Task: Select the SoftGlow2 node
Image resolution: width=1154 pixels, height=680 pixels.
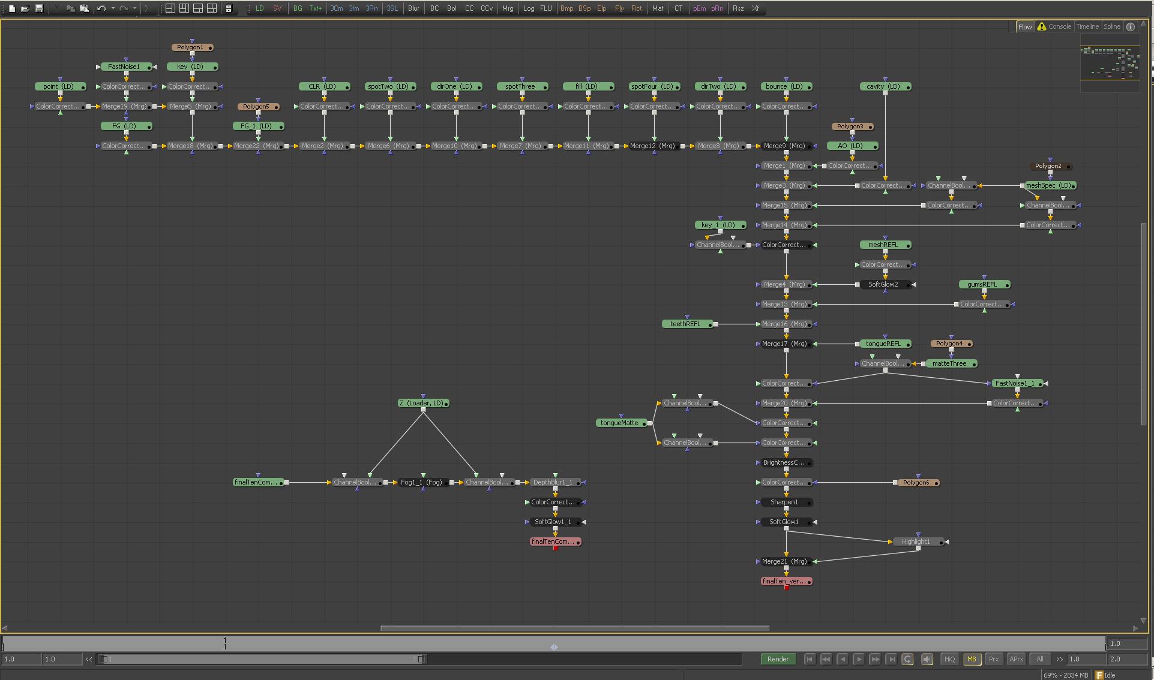Action: point(885,284)
